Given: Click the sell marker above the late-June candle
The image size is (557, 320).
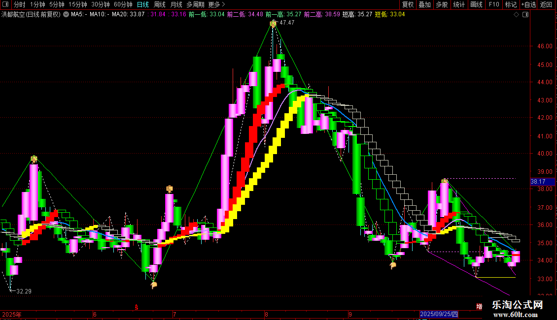Looking at the screenshot, I should (x=170, y=189).
